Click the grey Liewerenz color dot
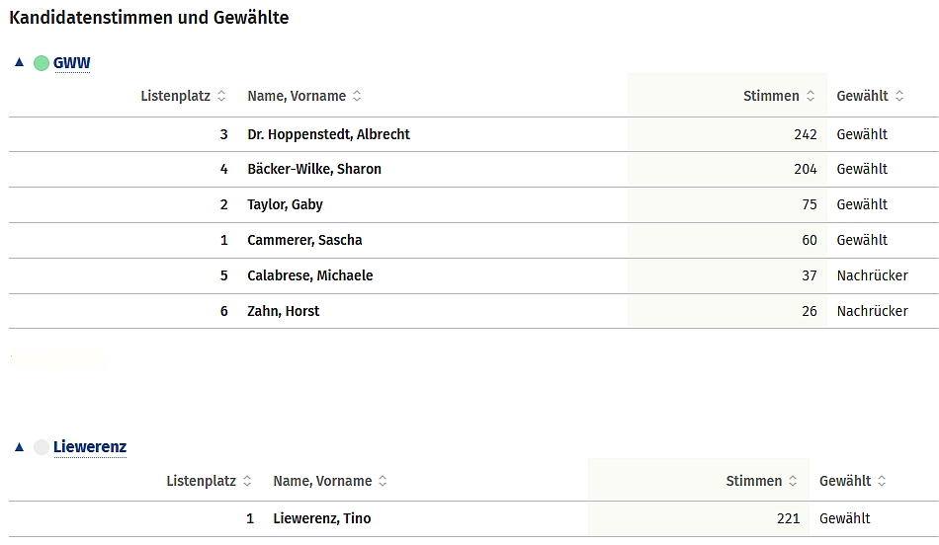This screenshot has height=545, width=939. click(x=42, y=447)
